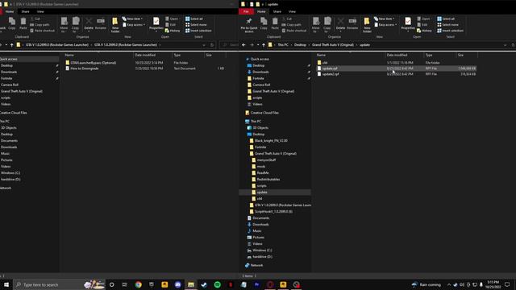Click Desktop breadcrumb in right address bar
The width and height of the screenshot is (516, 290).
(300, 45)
